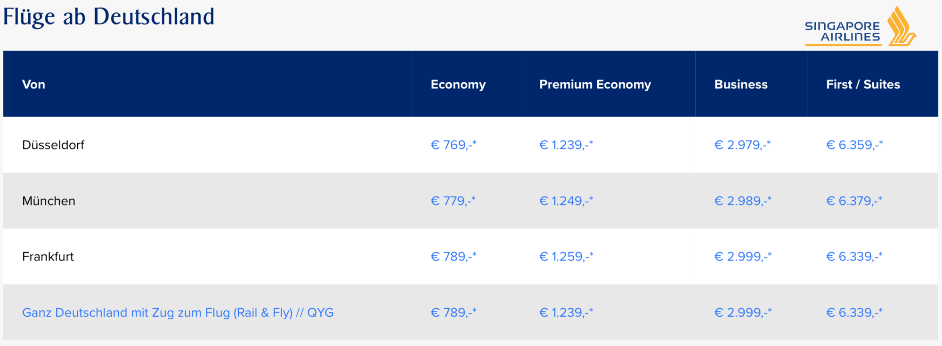Select München Economy fare € 779
Image resolution: width=942 pixels, height=346 pixels.
[x=453, y=201]
